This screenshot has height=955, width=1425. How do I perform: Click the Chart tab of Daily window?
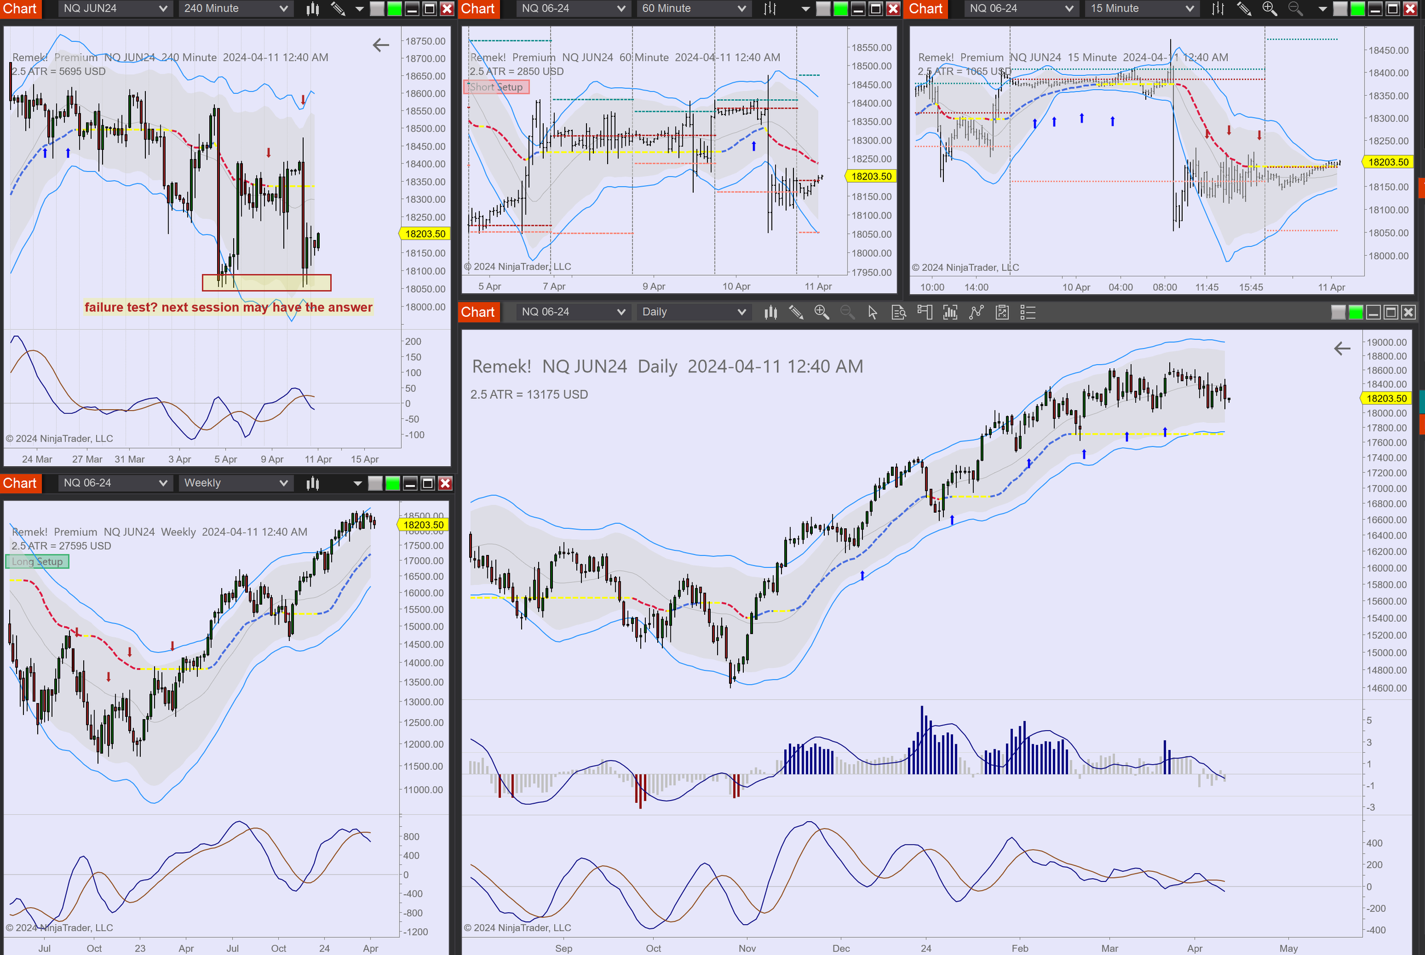click(478, 312)
